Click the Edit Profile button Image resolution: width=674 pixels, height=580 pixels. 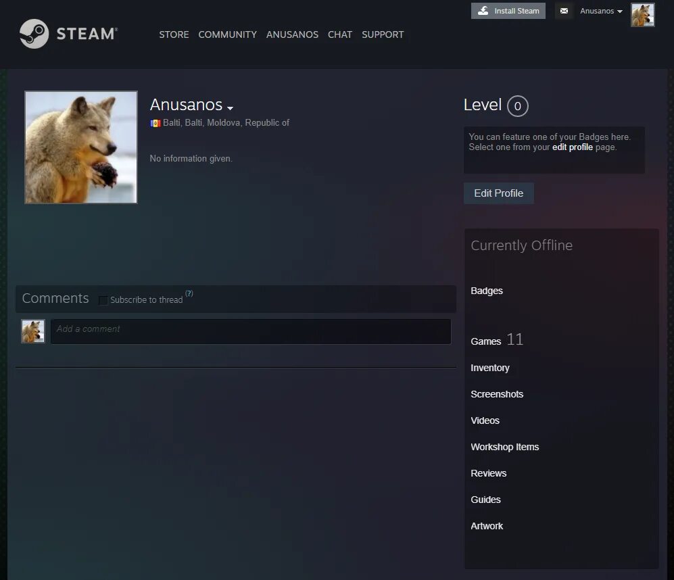coord(499,193)
